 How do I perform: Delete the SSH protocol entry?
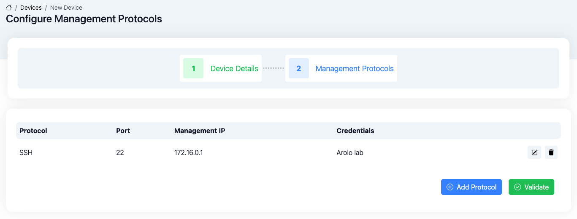(551, 152)
